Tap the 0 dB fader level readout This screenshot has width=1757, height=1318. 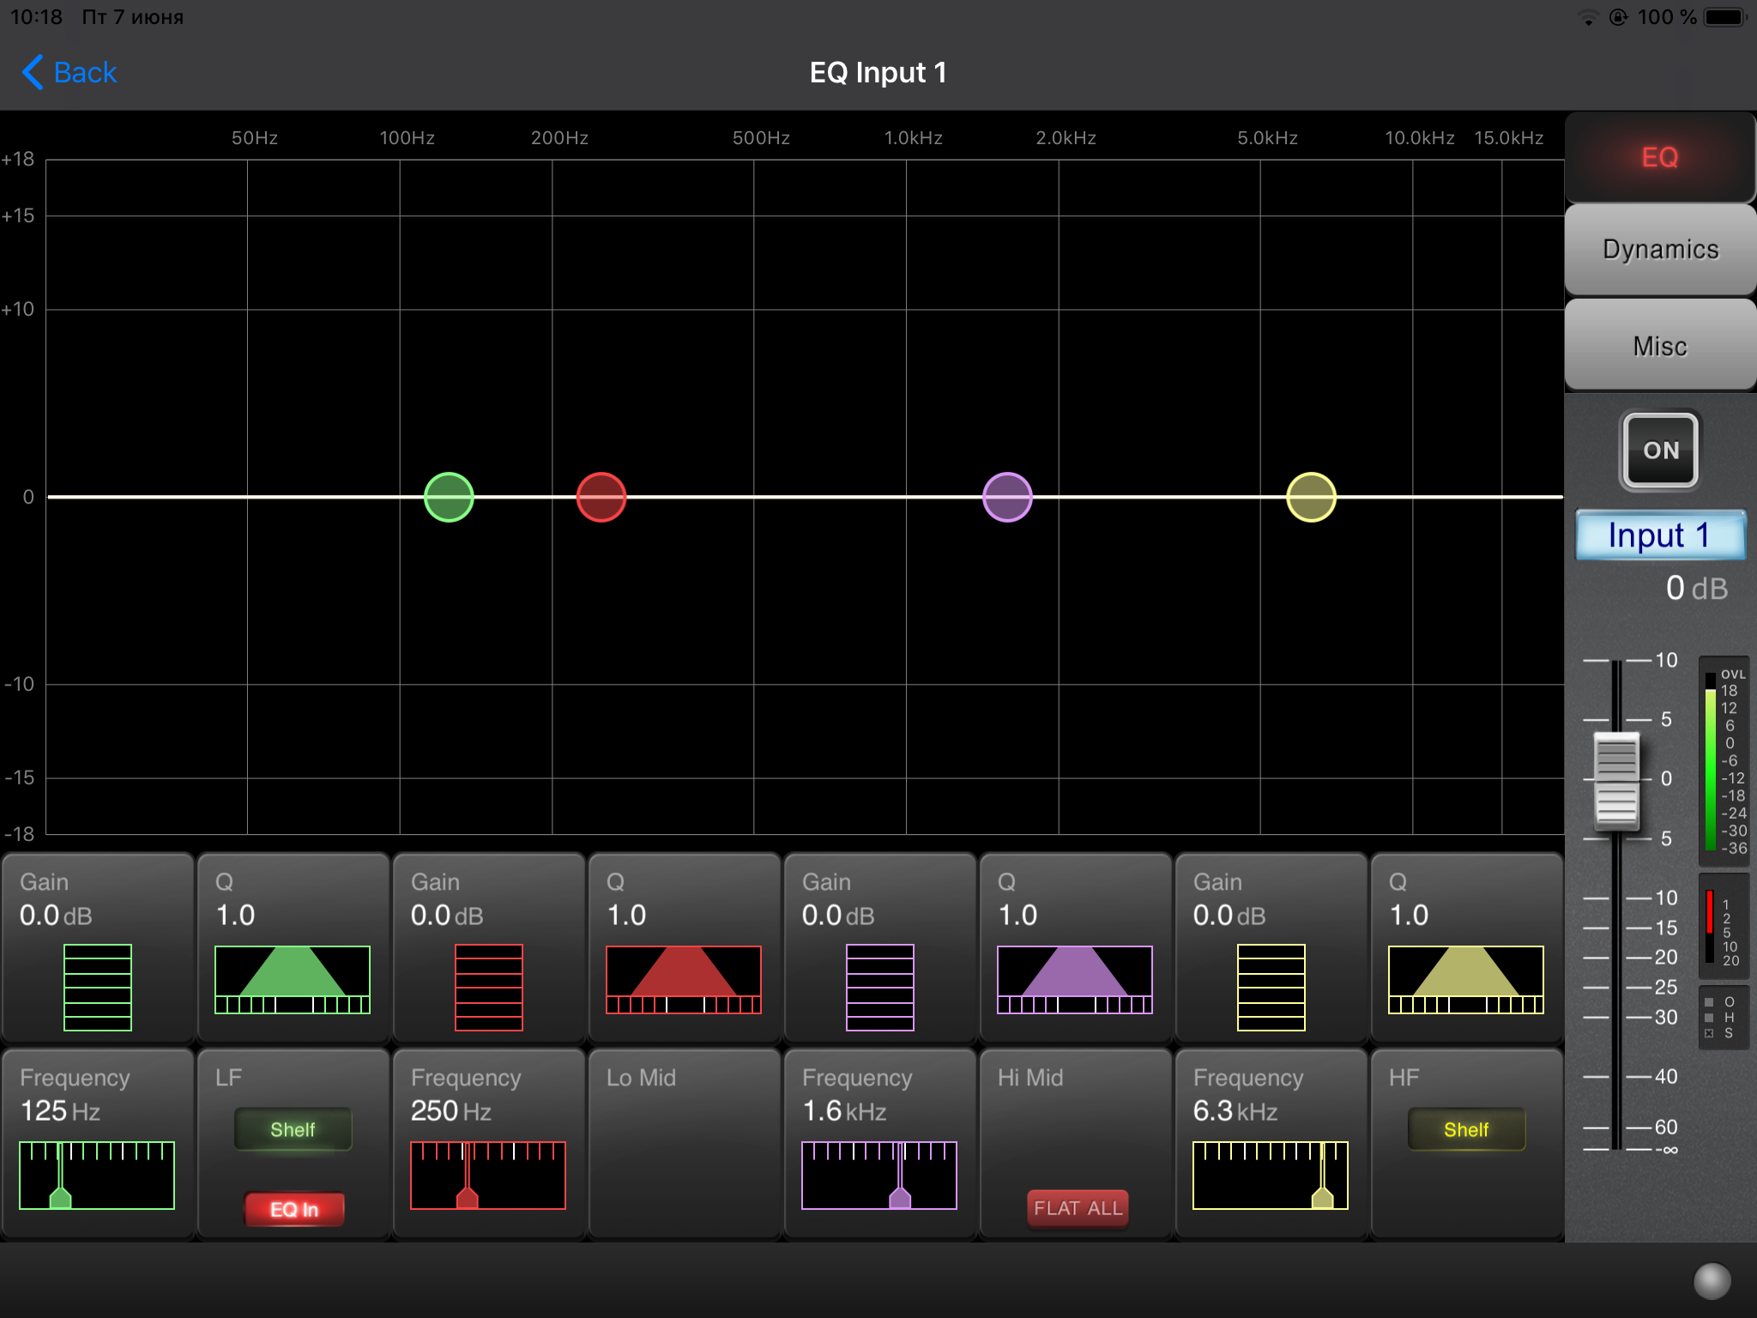coord(1695,589)
